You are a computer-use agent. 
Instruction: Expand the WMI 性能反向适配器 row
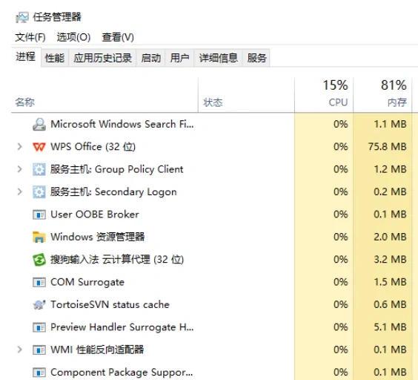click(19, 350)
